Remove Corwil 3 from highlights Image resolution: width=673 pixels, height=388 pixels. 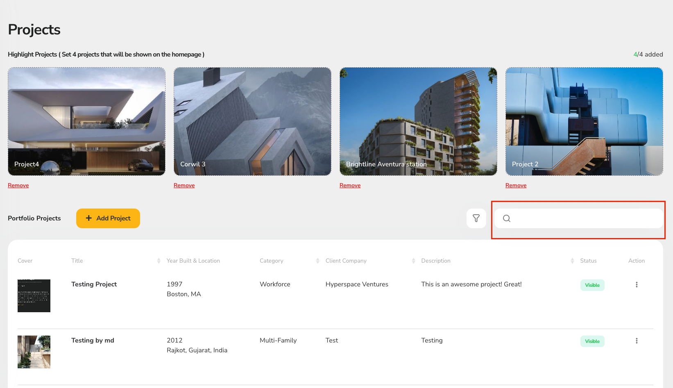[x=184, y=186]
